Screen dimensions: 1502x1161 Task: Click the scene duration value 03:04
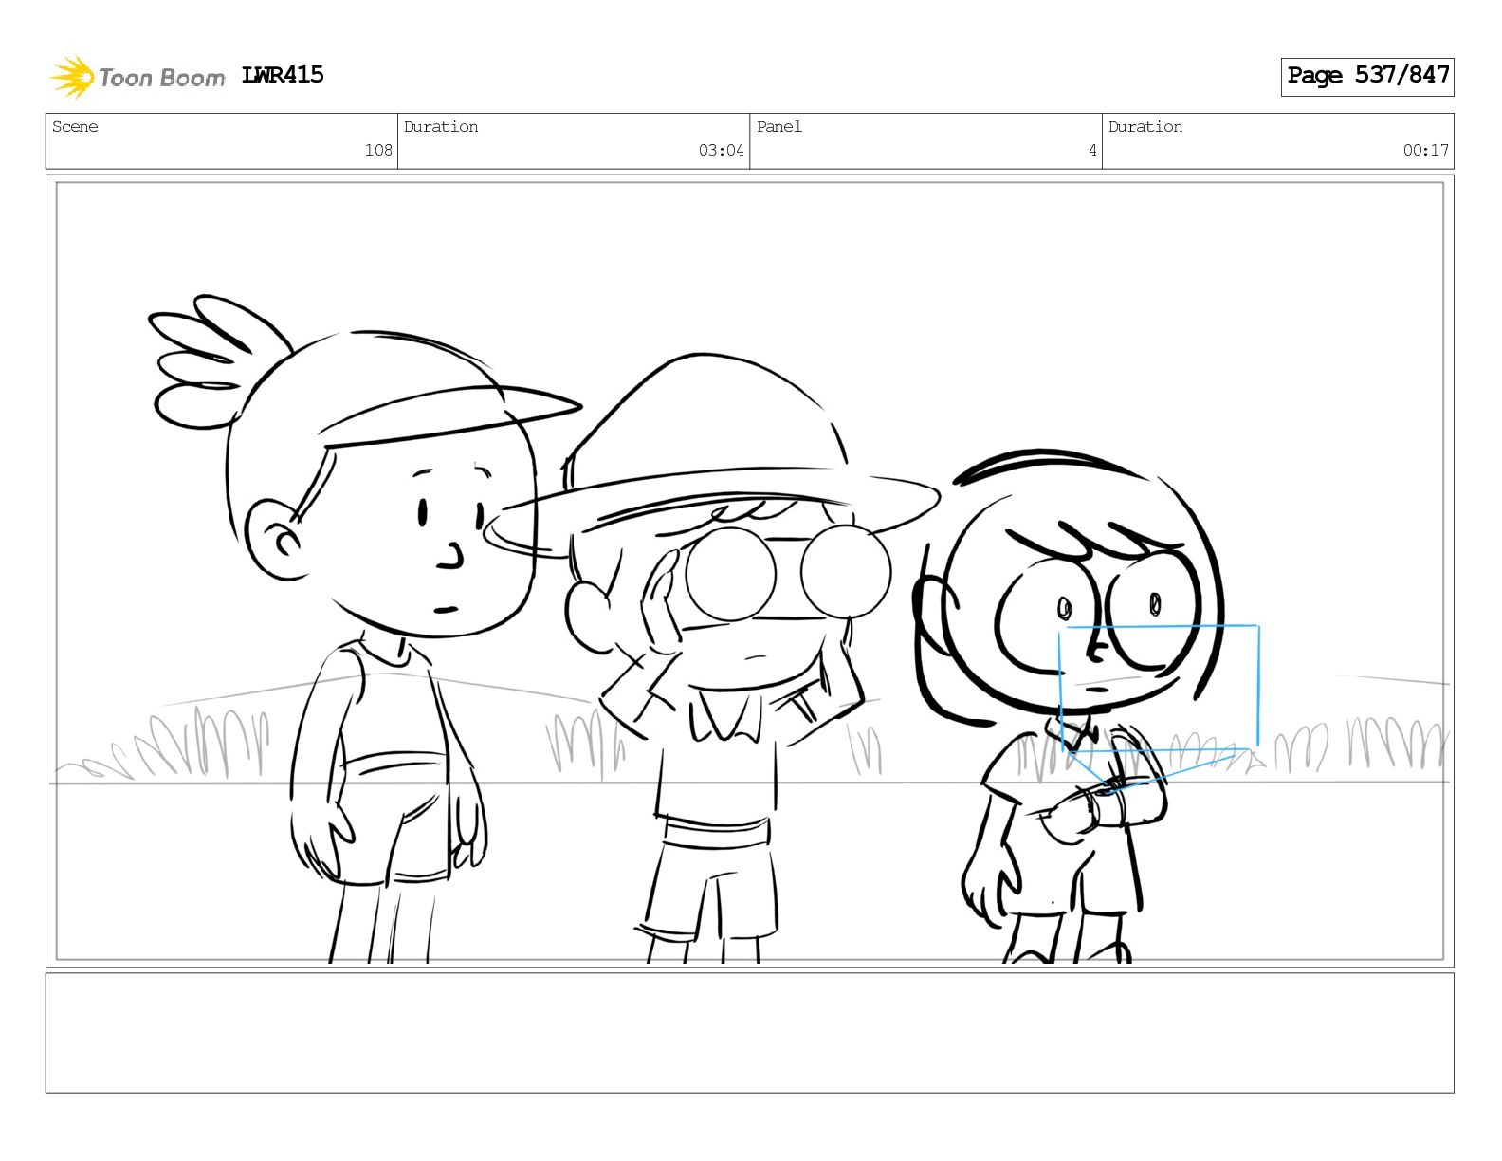click(722, 150)
